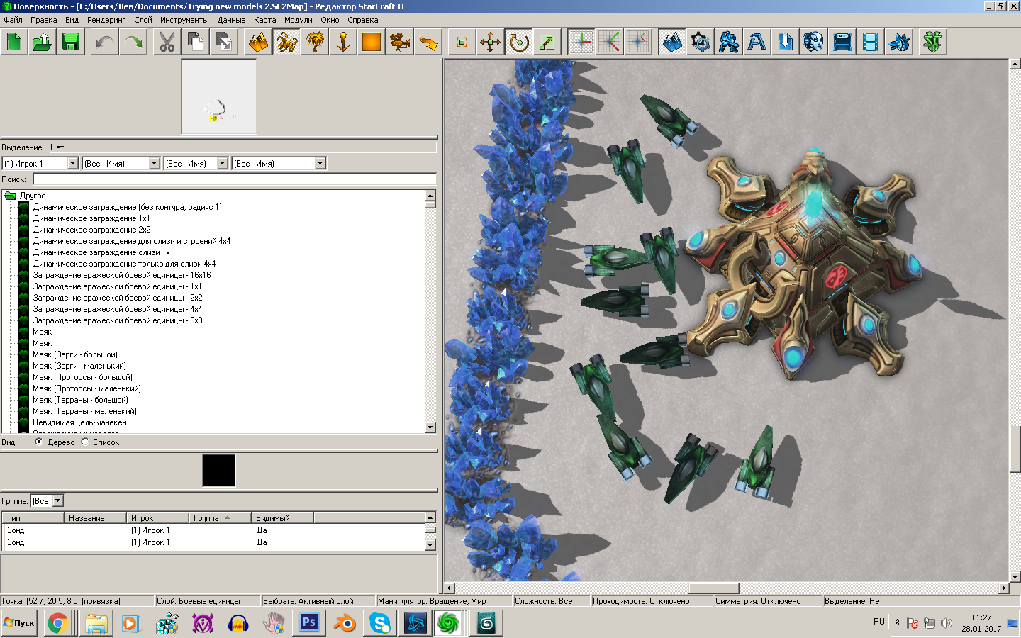Save the map with floppy icon
1021x638 pixels.
pyautogui.click(x=71, y=42)
